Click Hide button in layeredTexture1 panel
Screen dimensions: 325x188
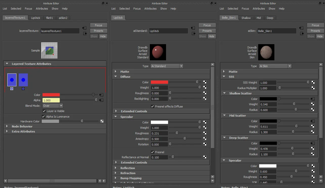pyautogui.click(x=103, y=36)
